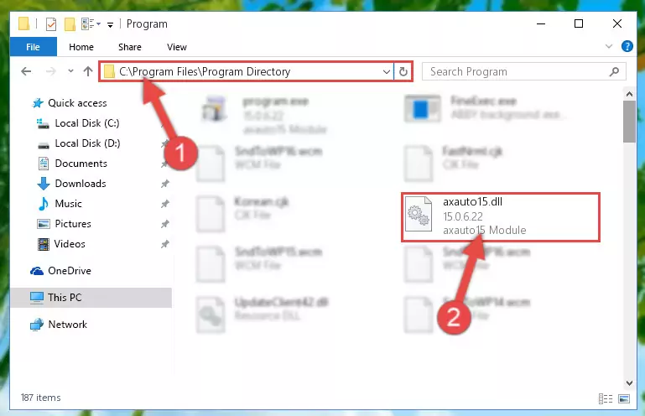Minimize the Program window
Image resolution: width=645 pixels, height=416 pixels.
[x=541, y=23]
